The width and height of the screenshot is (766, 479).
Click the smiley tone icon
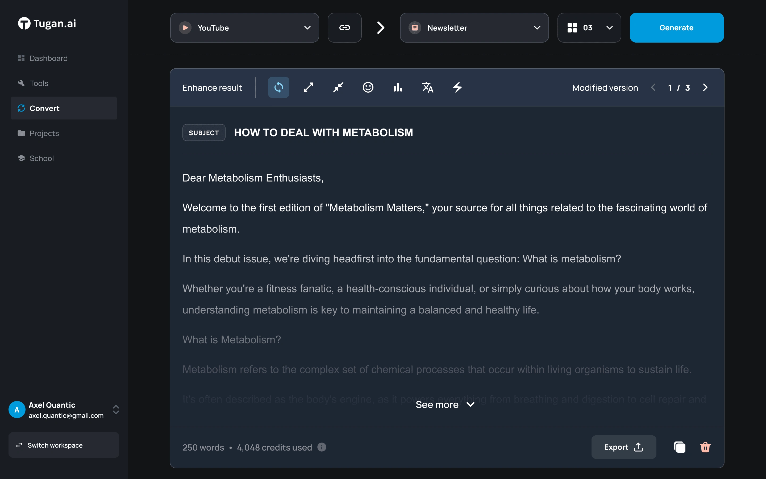[x=368, y=88]
